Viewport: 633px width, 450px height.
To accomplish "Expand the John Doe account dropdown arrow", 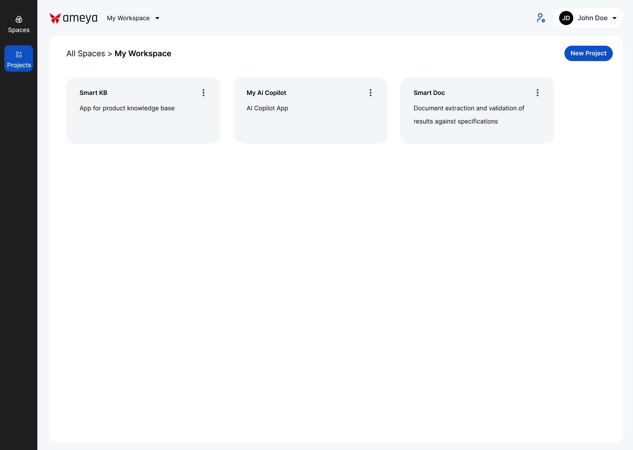I will 615,18.
